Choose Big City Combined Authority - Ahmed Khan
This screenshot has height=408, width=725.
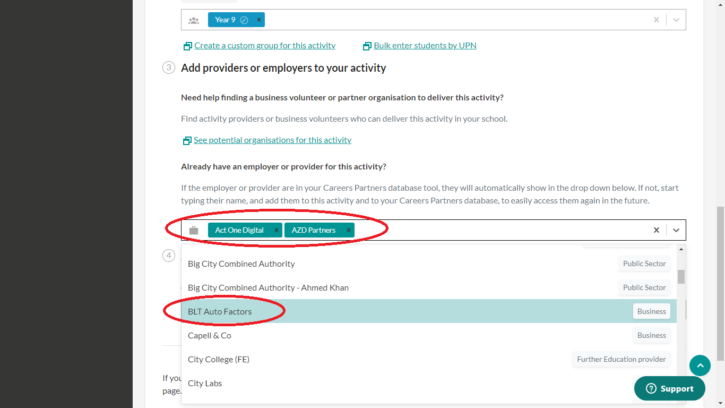click(268, 288)
